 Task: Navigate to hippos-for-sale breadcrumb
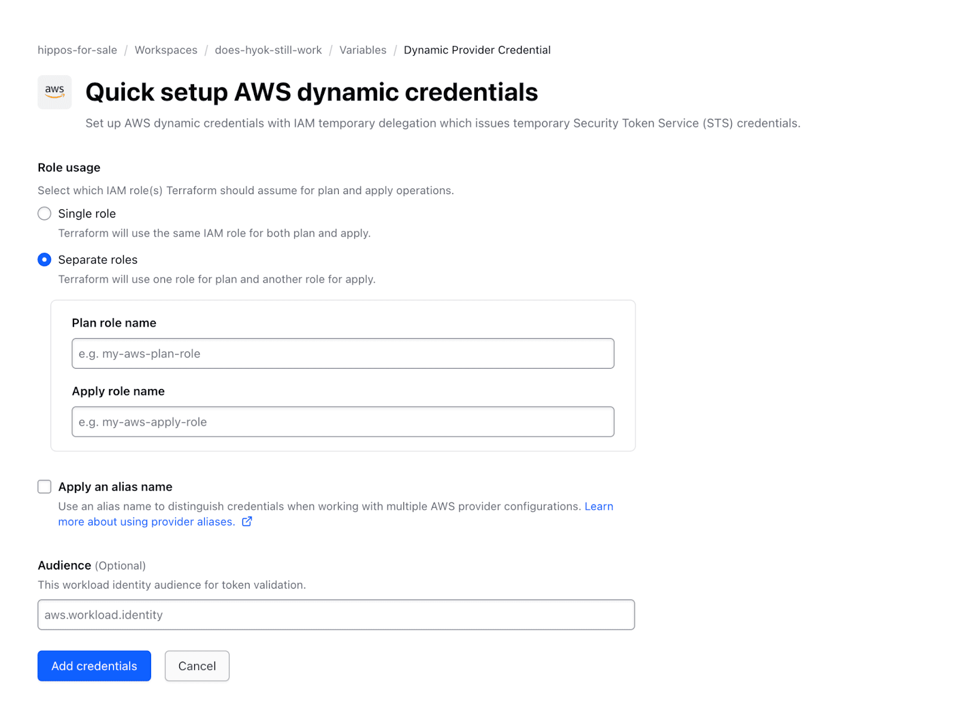coord(77,50)
